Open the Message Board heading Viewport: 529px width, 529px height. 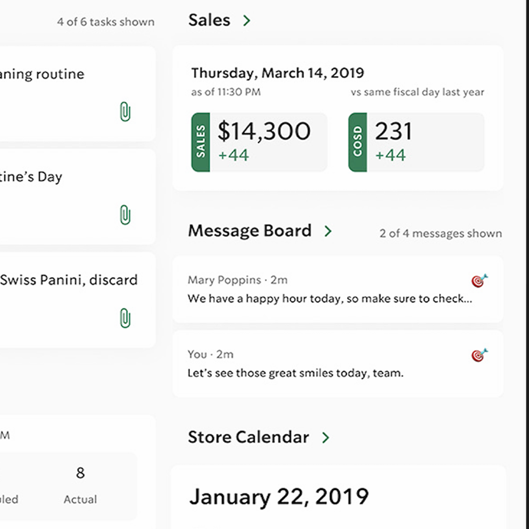250,231
